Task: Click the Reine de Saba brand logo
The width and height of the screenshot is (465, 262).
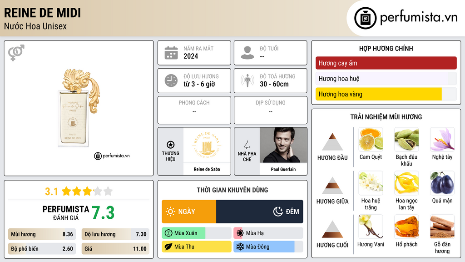Action: [207, 146]
